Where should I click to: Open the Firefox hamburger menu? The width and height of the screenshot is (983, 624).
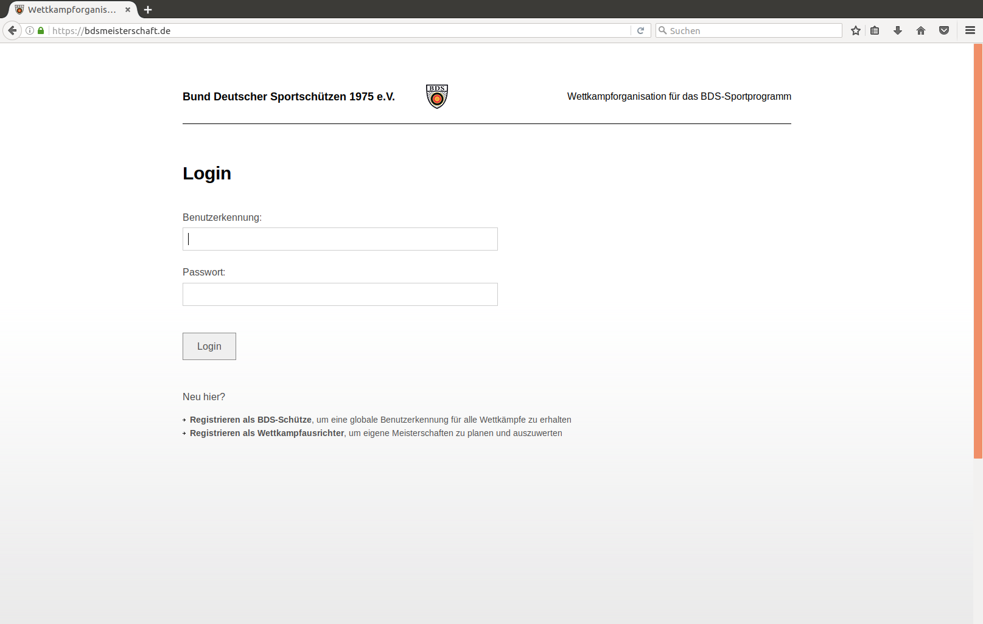coord(969,30)
